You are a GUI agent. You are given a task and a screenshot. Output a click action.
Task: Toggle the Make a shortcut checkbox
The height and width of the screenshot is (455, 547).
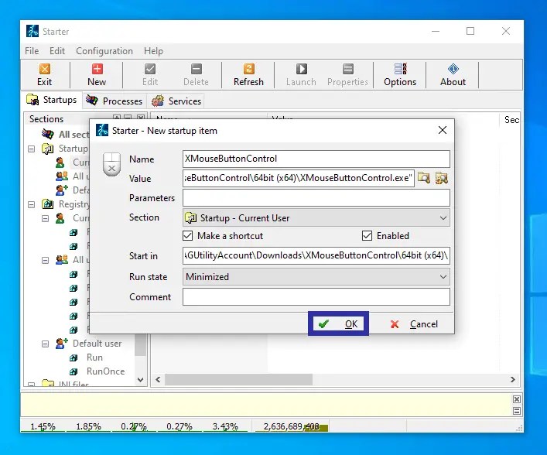click(188, 236)
